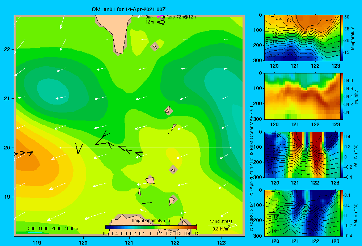This screenshot has width=362, height=246.
Task: Click the '0.2 N/m2' wind stress value
Action: [x=221, y=229]
